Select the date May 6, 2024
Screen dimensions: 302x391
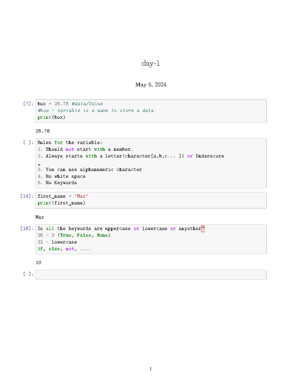[x=151, y=85]
